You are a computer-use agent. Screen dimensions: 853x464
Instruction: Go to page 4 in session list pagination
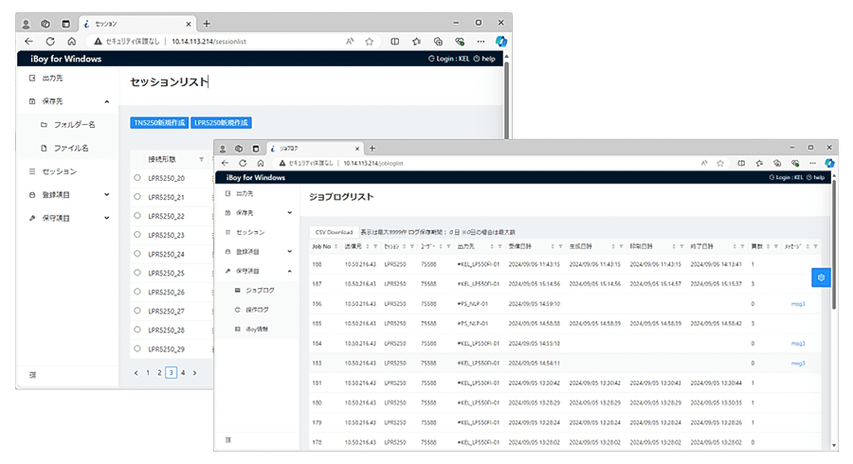pos(182,373)
